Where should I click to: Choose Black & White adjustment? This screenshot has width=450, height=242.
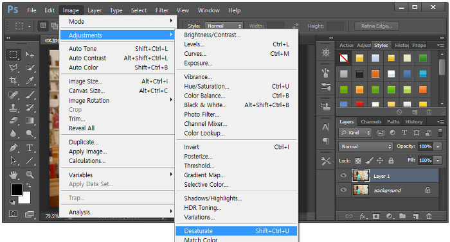pos(237,105)
